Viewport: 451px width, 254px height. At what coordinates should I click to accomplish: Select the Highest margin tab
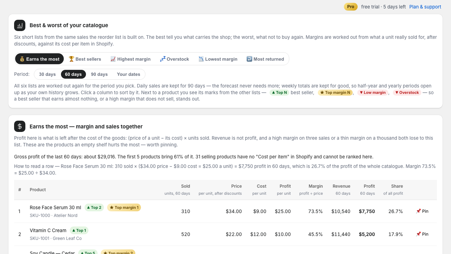coord(130,59)
